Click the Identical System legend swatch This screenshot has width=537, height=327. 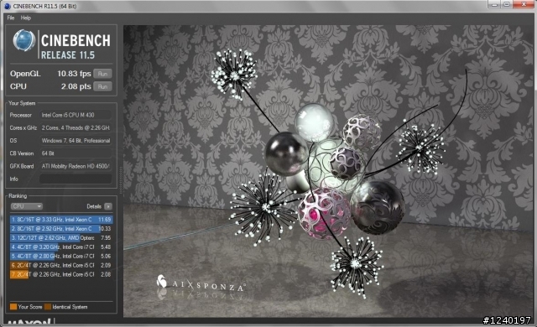coord(48,307)
